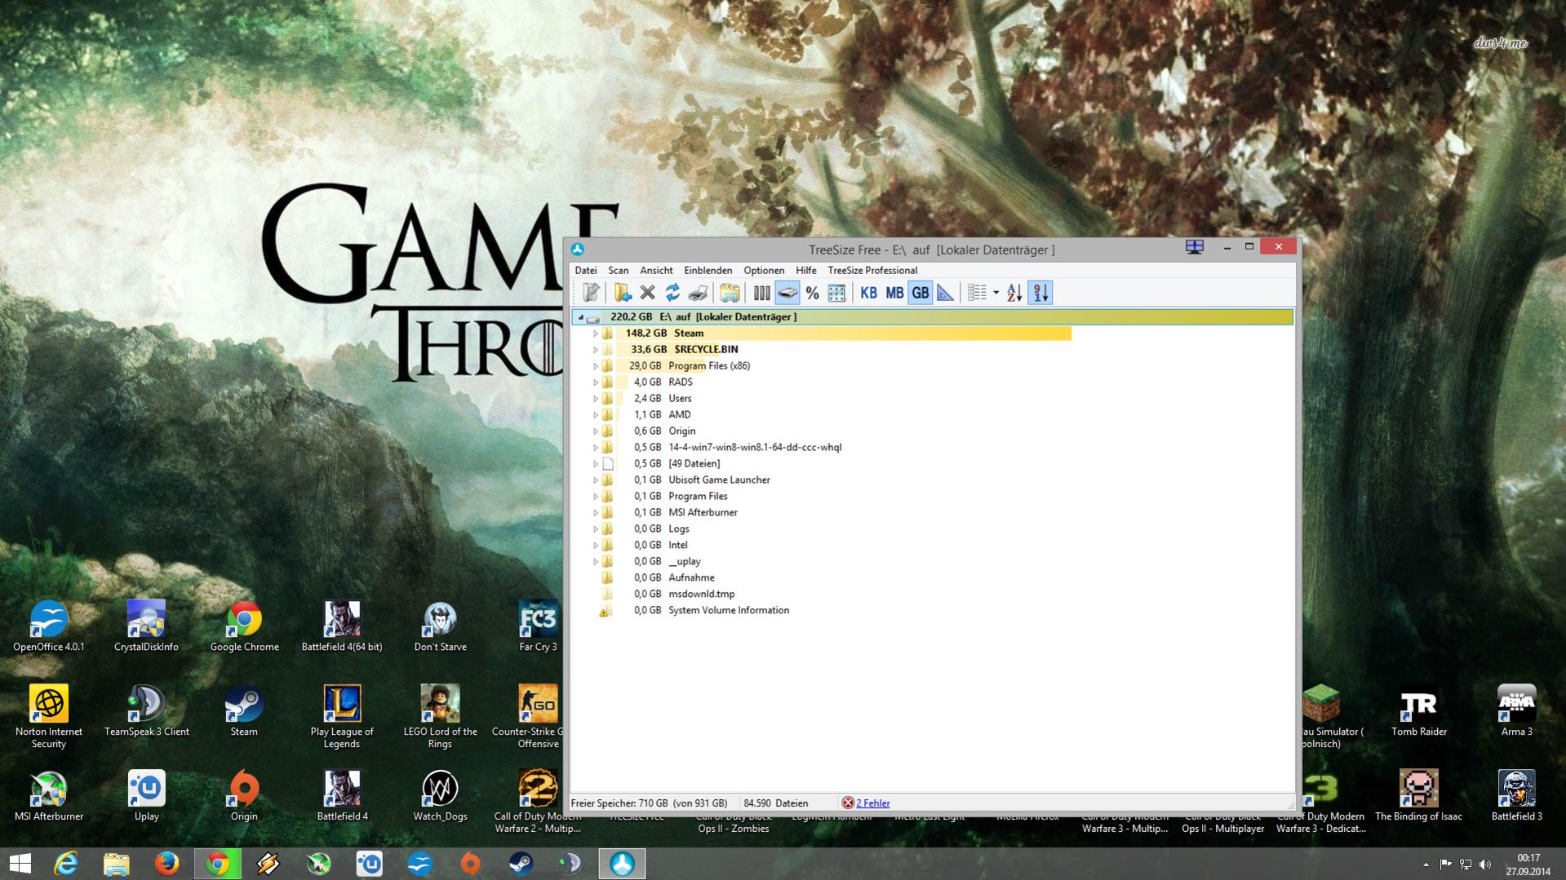Open the Einblenden menu
This screenshot has width=1566, height=880.
point(708,271)
